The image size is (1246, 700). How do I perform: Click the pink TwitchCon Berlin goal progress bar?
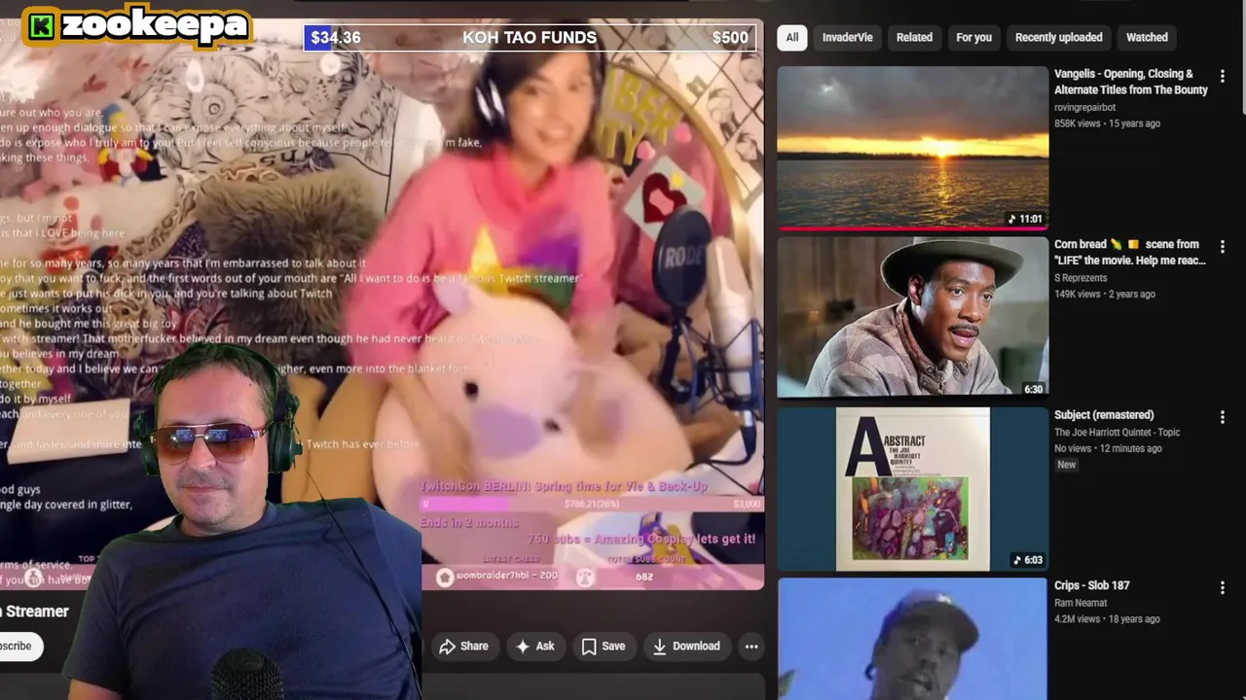pos(592,504)
